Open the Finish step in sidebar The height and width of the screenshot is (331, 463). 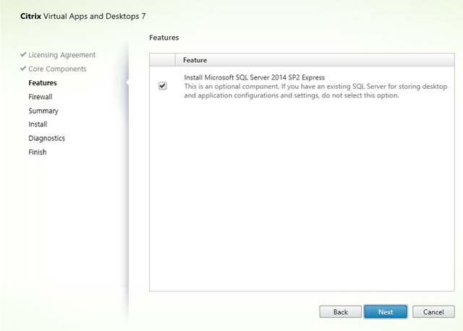pyautogui.click(x=38, y=152)
